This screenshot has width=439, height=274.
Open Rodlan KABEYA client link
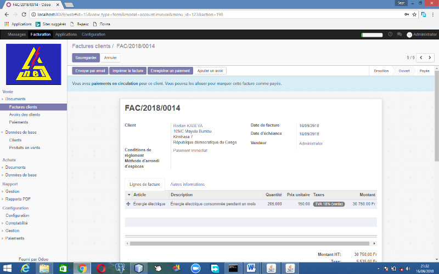point(188,126)
